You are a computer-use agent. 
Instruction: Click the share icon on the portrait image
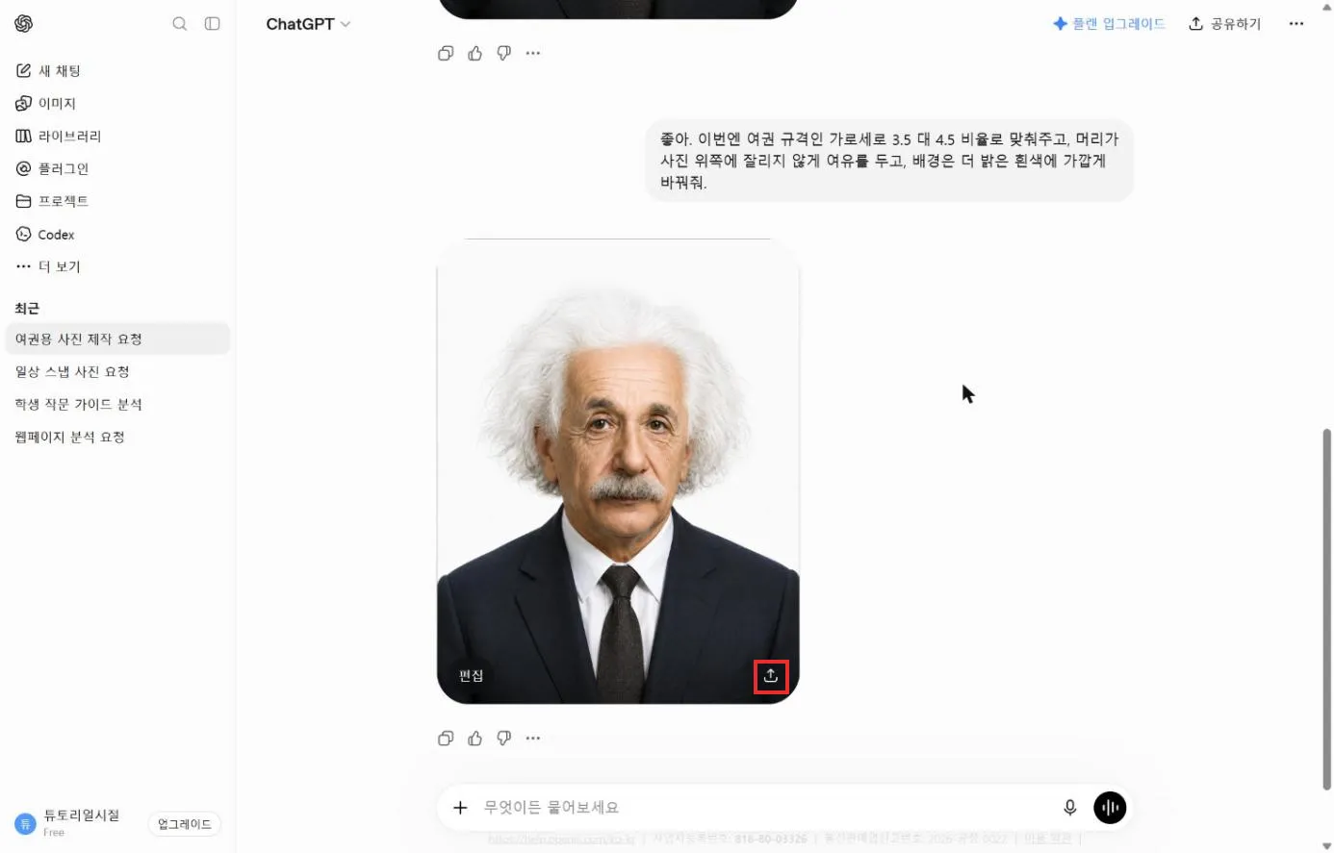click(x=771, y=676)
